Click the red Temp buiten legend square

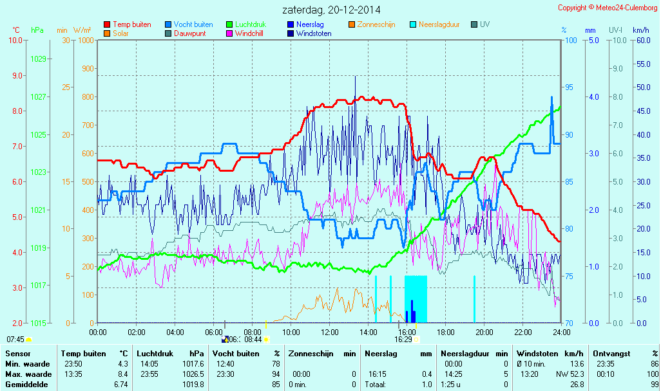point(107,24)
